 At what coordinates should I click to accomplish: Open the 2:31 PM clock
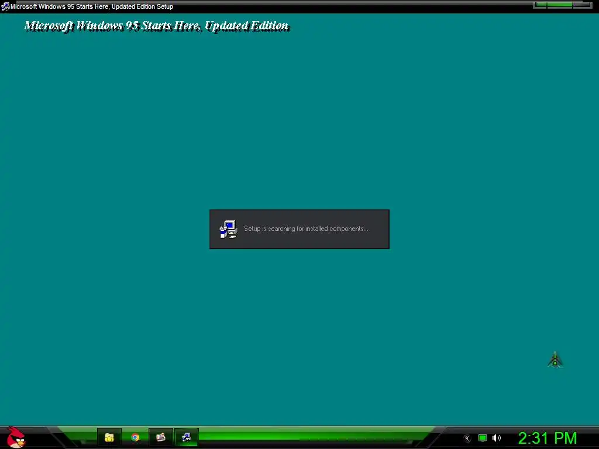click(x=547, y=438)
